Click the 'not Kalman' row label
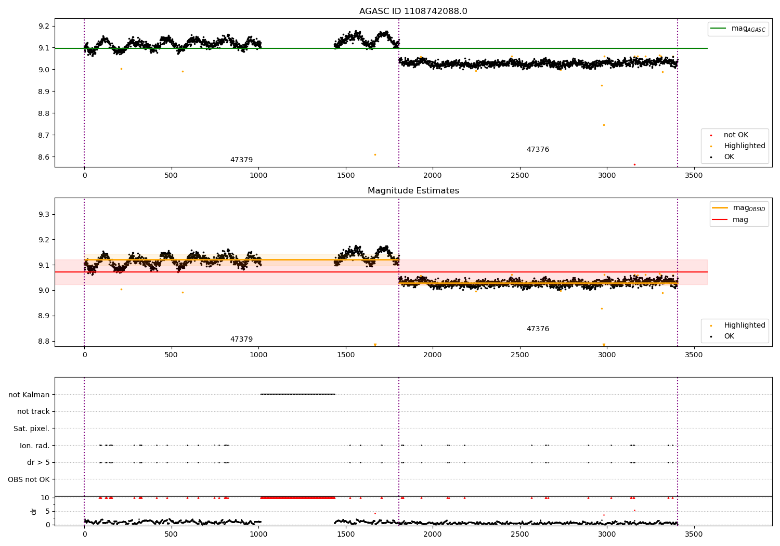The width and height of the screenshot is (780, 546). [29, 395]
